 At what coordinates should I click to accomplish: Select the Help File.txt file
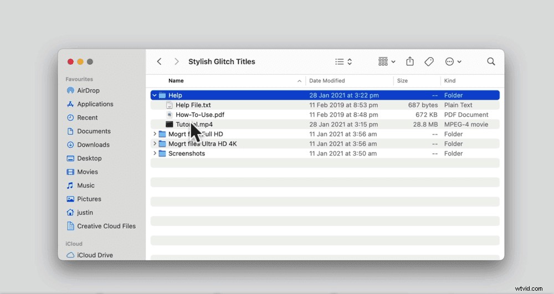click(193, 105)
